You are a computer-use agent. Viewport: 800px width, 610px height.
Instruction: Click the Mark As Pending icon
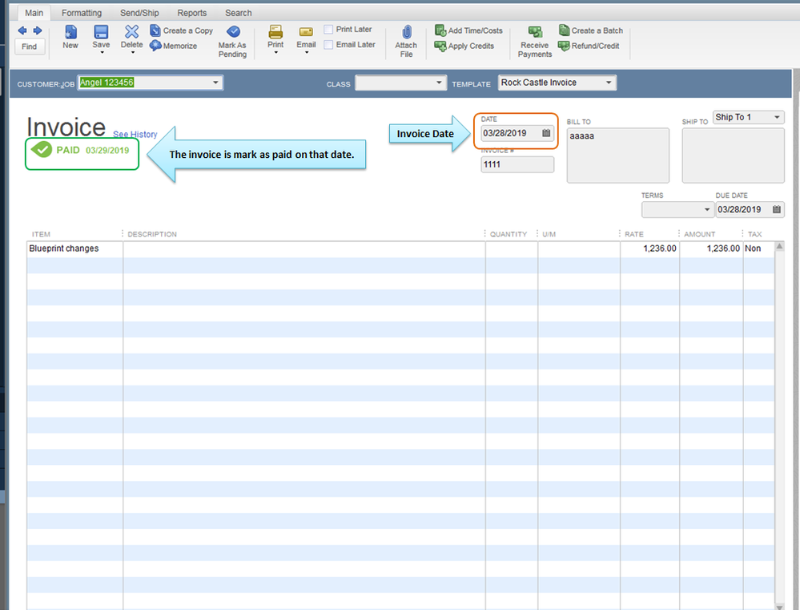[232, 32]
